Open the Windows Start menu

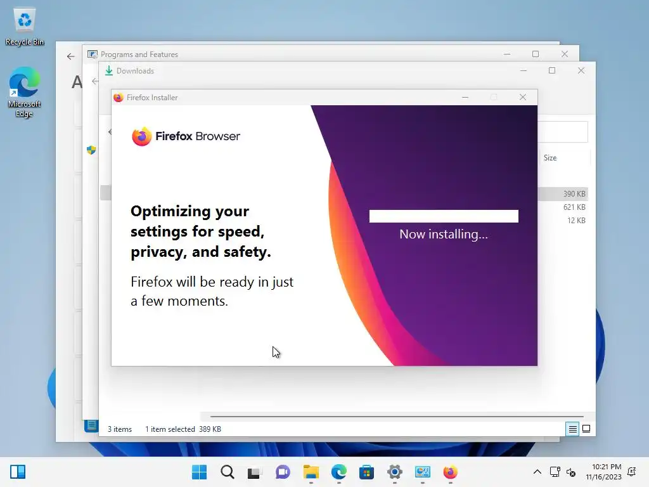tap(199, 472)
